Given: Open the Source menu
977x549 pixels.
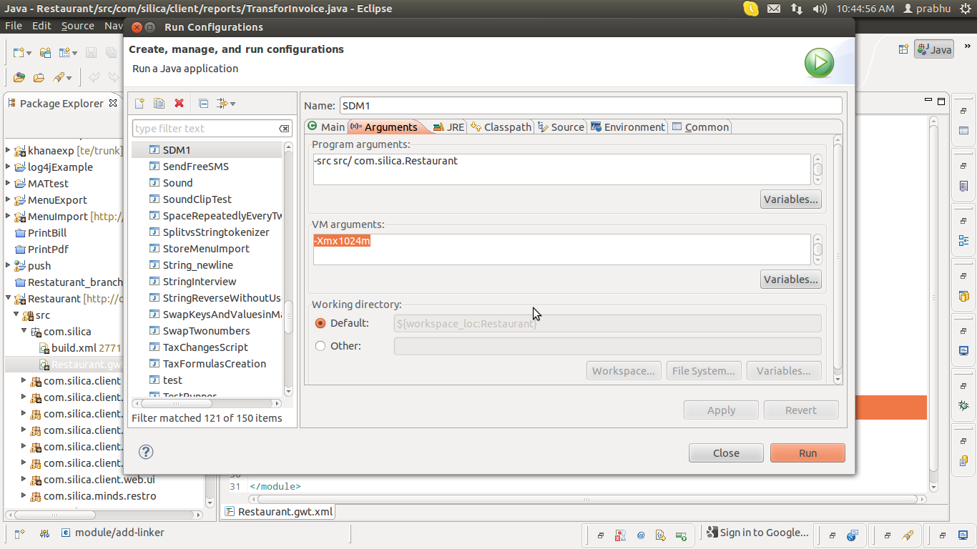Looking at the screenshot, I should point(77,26).
